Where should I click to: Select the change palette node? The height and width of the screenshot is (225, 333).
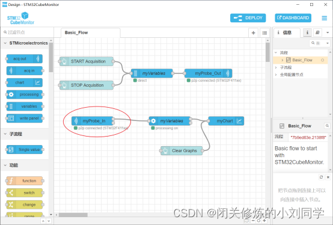25,205
